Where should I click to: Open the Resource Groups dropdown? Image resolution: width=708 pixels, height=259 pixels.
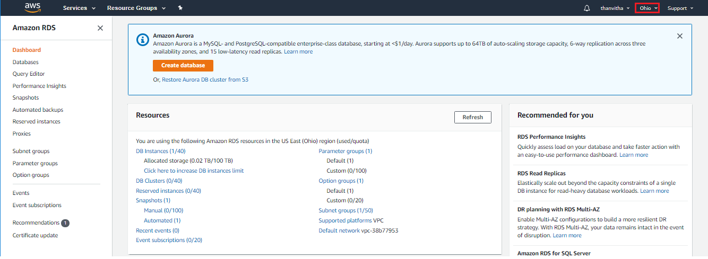click(x=136, y=8)
